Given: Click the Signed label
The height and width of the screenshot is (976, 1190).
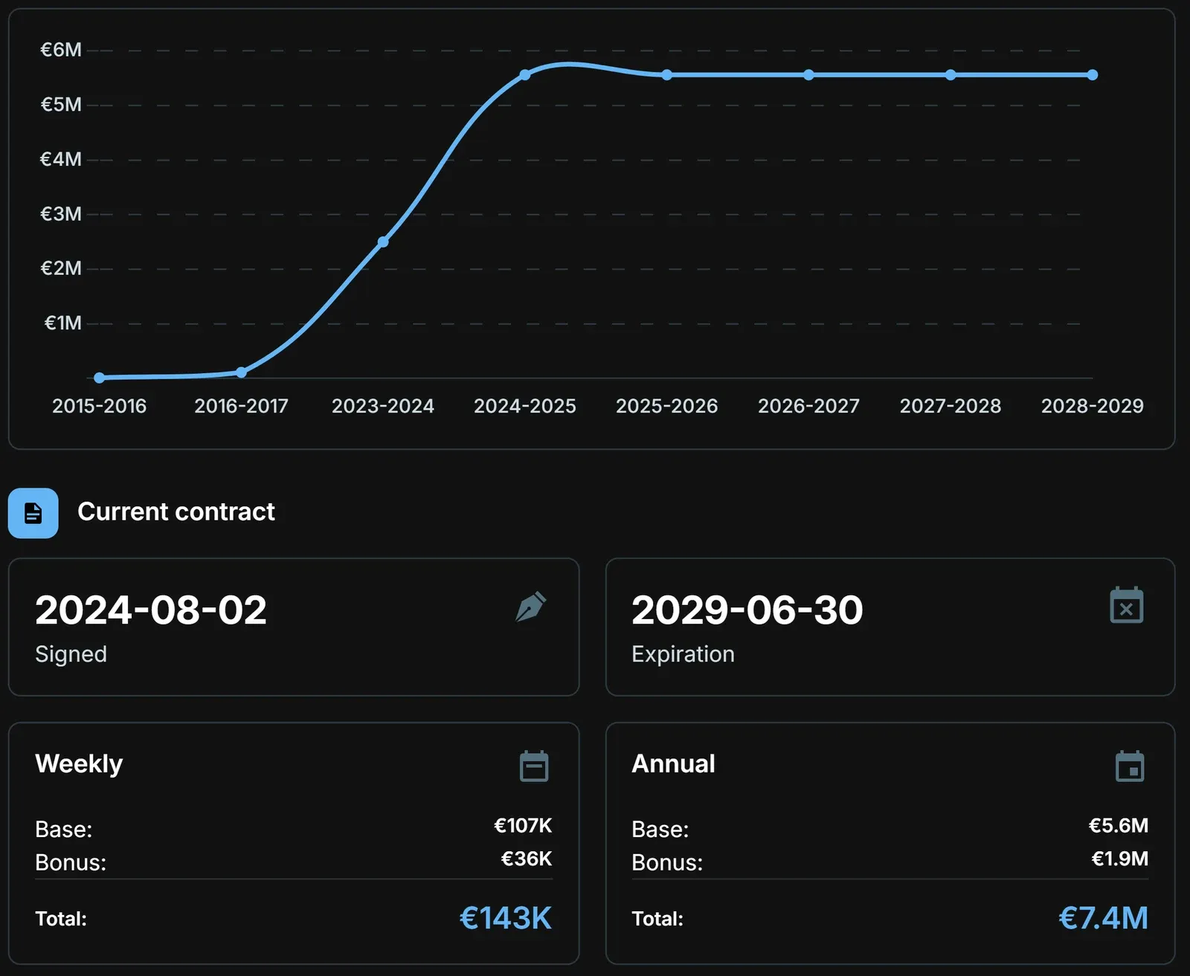Looking at the screenshot, I should point(71,654).
